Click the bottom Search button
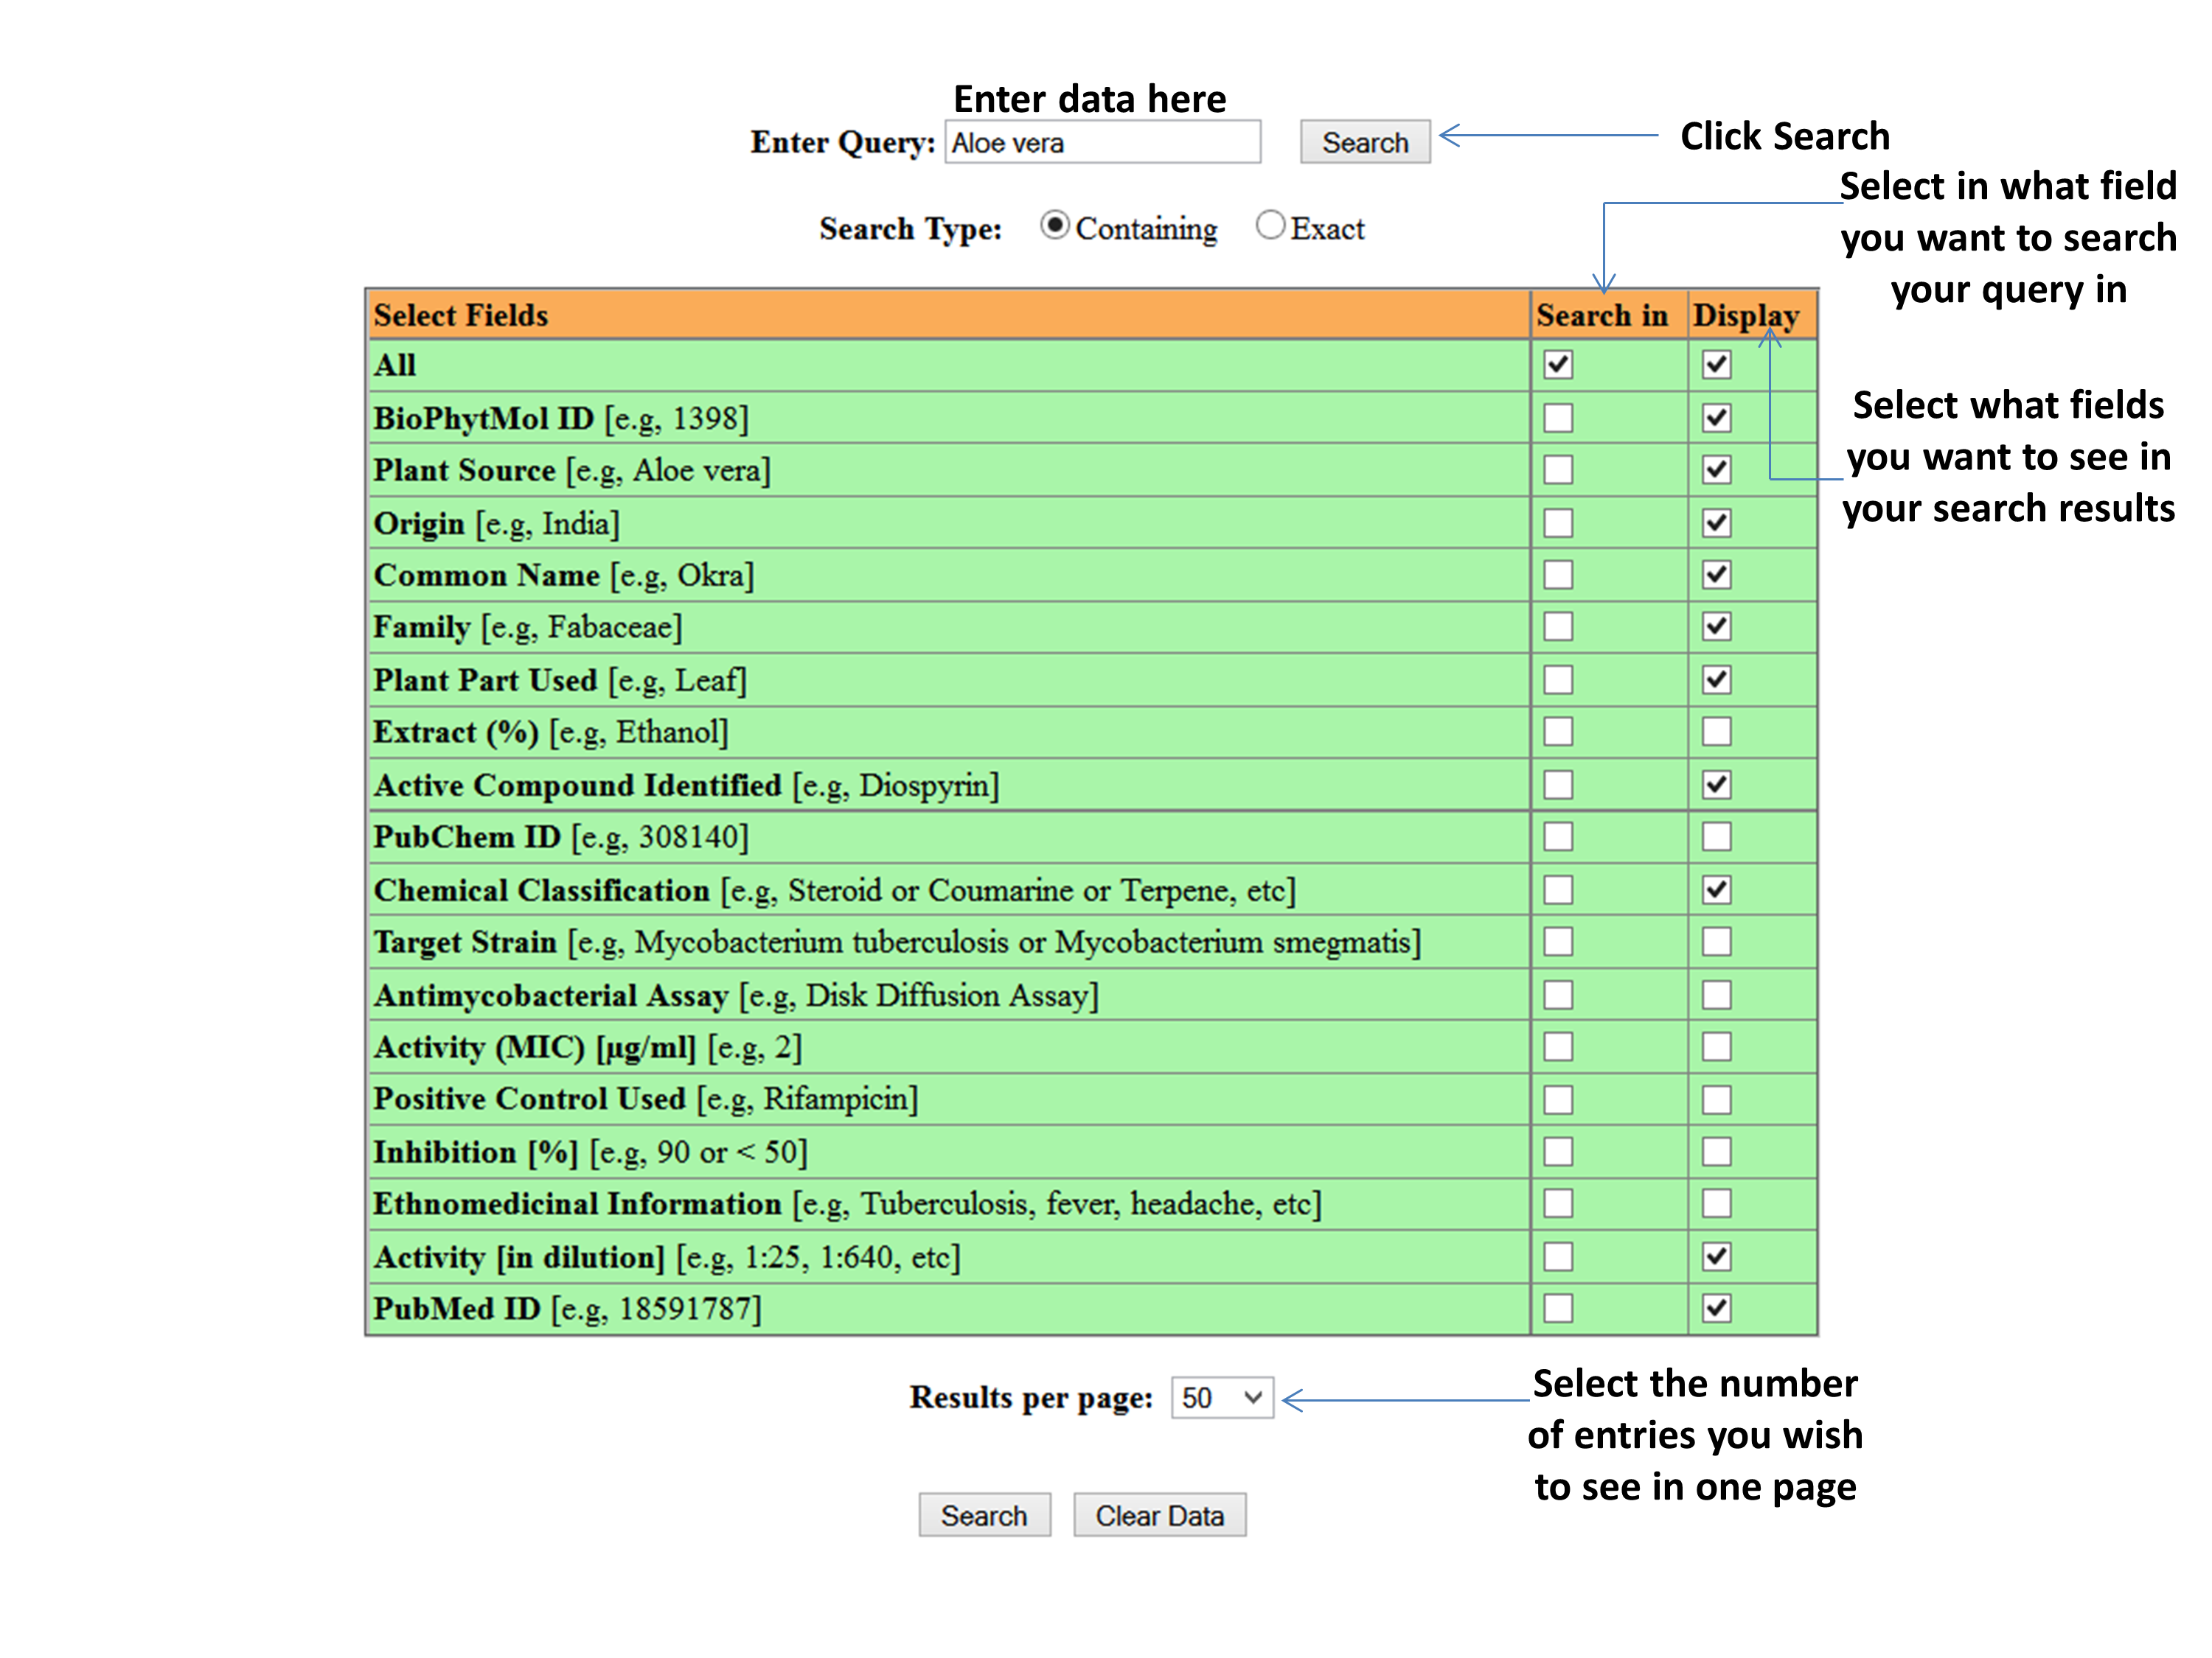Screen dimensions: 2212x1658 tap(984, 1515)
